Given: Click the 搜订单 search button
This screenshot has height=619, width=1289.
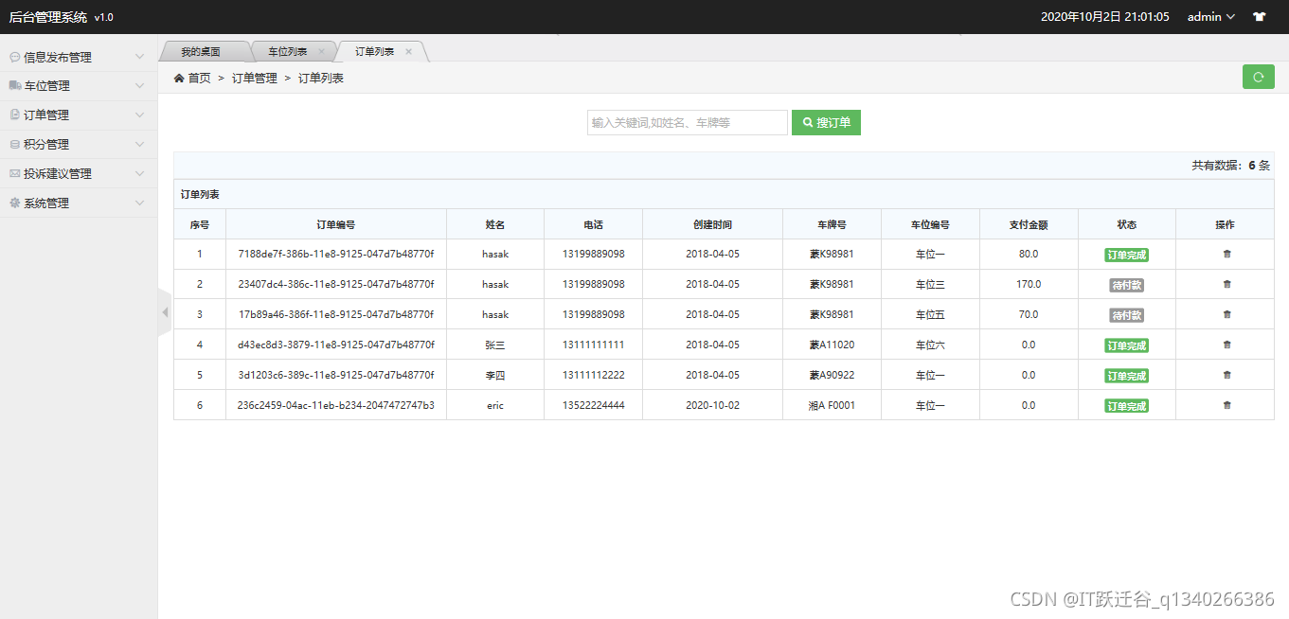Looking at the screenshot, I should tap(826, 122).
